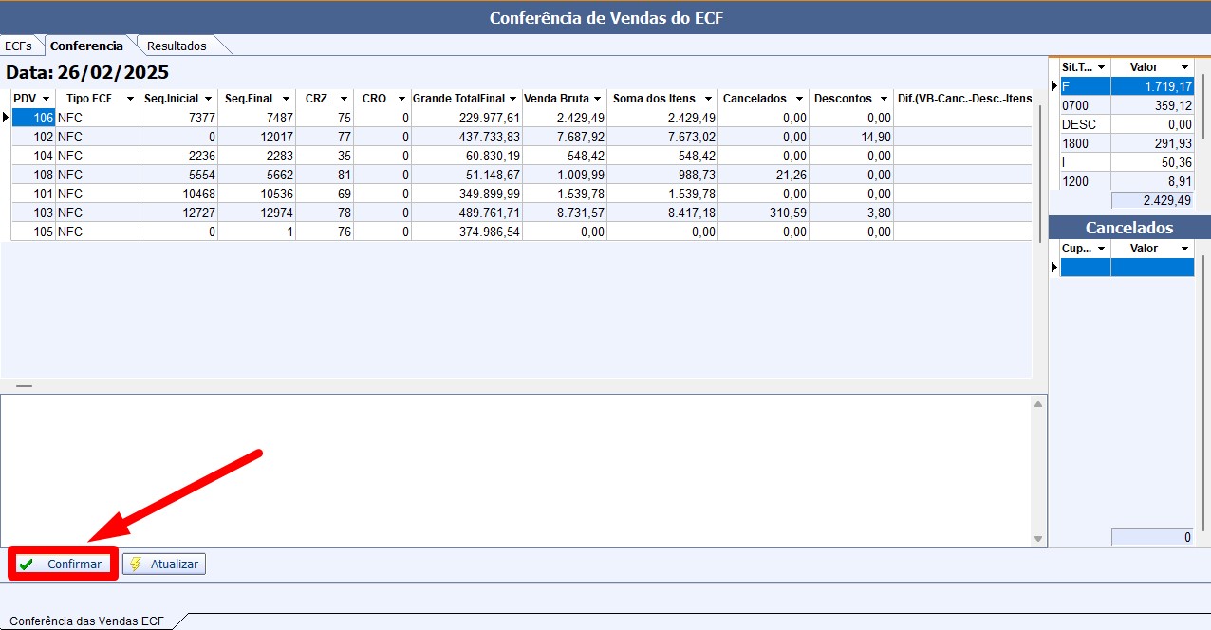Open the Sit.T column dropdown in side panel
Image resolution: width=1211 pixels, height=630 pixels.
point(1101,67)
